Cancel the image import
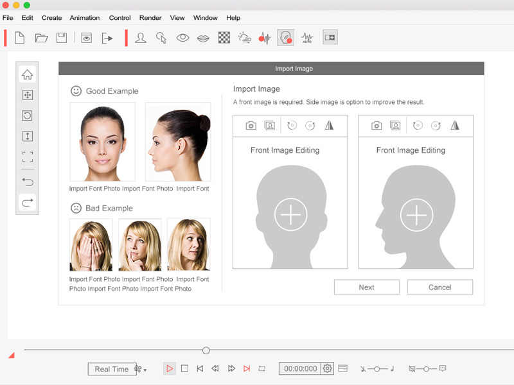 click(439, 287)
